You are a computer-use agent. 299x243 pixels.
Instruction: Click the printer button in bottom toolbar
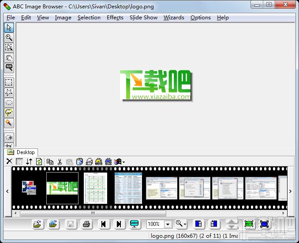(x=86, y=224)
